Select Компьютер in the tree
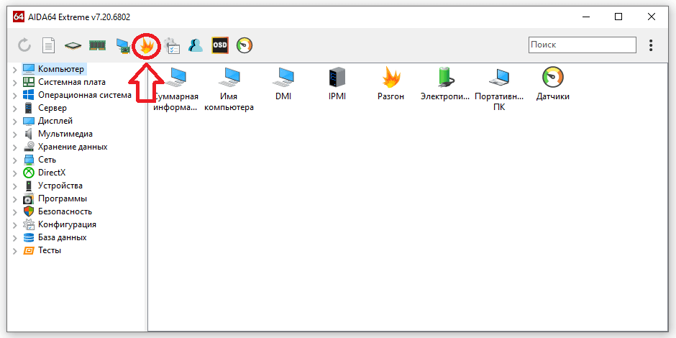676x338 pixels. [x=61, y=69]
